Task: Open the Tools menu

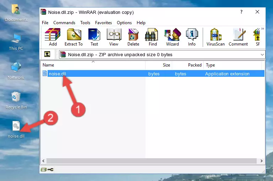Action: [x=85, y=23]
